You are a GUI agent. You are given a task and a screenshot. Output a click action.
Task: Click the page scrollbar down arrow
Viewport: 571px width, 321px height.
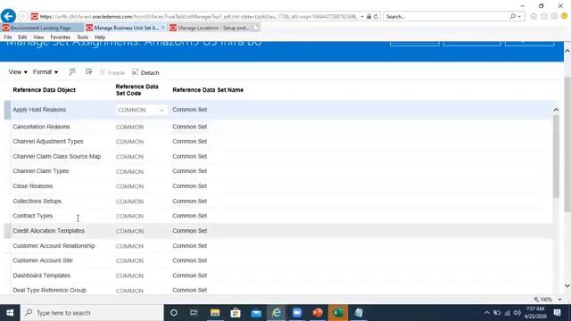click(567, 286)
